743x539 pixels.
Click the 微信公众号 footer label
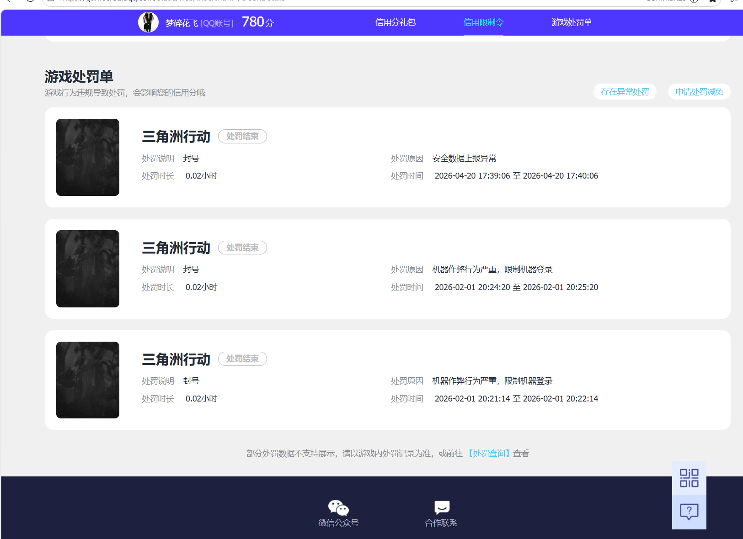pos(338,523)
